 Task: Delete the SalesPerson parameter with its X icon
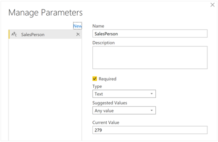(78, 34)
